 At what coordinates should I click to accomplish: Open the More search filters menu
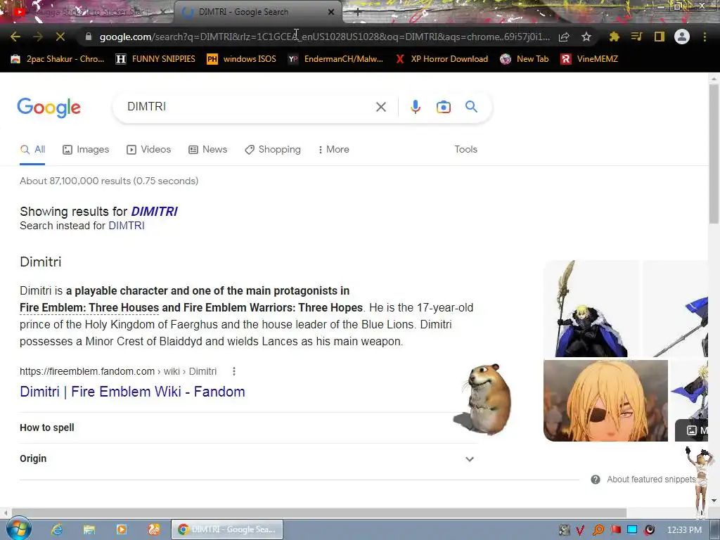(x=334, y=149)
